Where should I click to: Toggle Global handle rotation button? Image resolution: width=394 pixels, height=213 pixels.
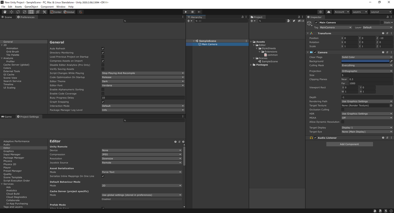(69, 12)
